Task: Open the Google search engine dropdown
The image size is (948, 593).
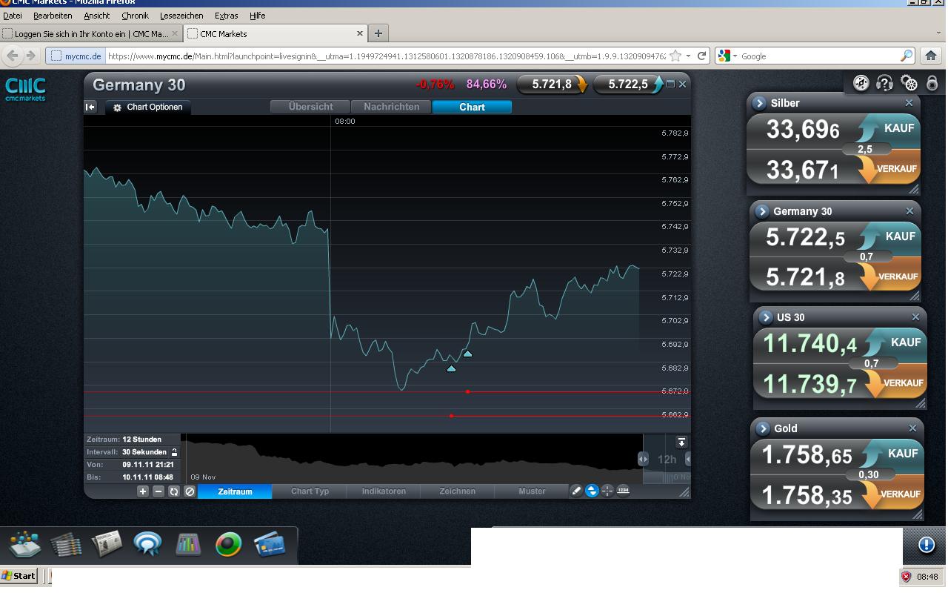Action: pyautogui.click(x=727, y=56)
